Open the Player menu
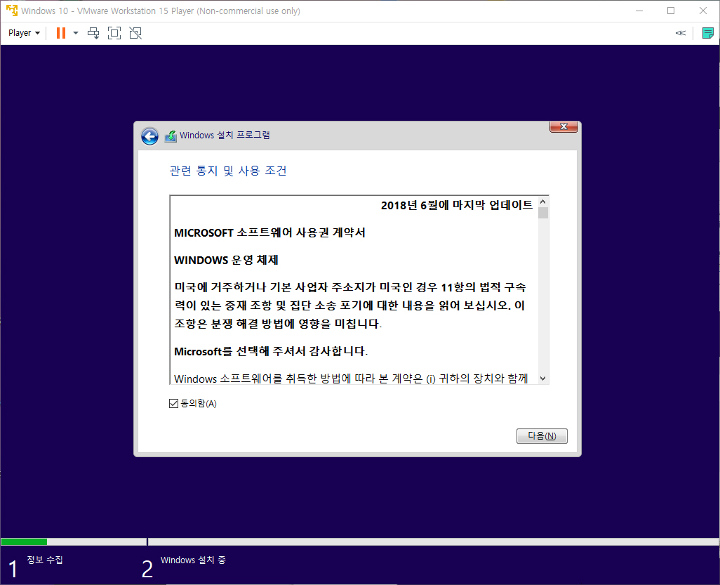This screenshot has height=585, width=720. pyautogui.click(x=24, y=33)
